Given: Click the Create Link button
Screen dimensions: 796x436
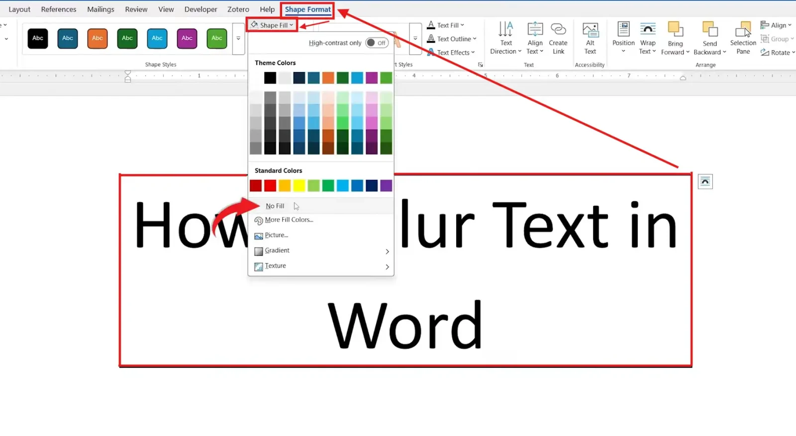Looking at the screenshot, I should pyautogui.click(x=558, y=38).
